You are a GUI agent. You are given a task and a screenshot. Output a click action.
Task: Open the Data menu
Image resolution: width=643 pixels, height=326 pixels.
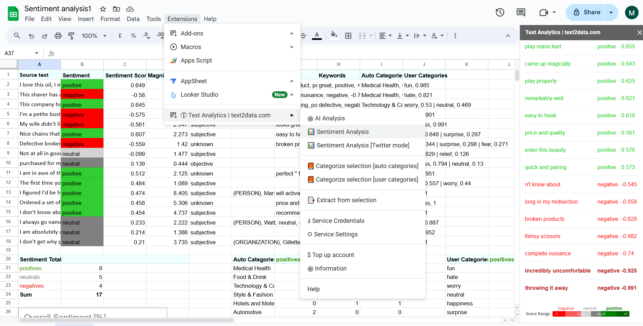coord(133,19)
